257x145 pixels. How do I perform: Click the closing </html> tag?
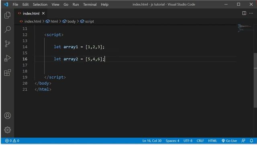click(43, 89)
